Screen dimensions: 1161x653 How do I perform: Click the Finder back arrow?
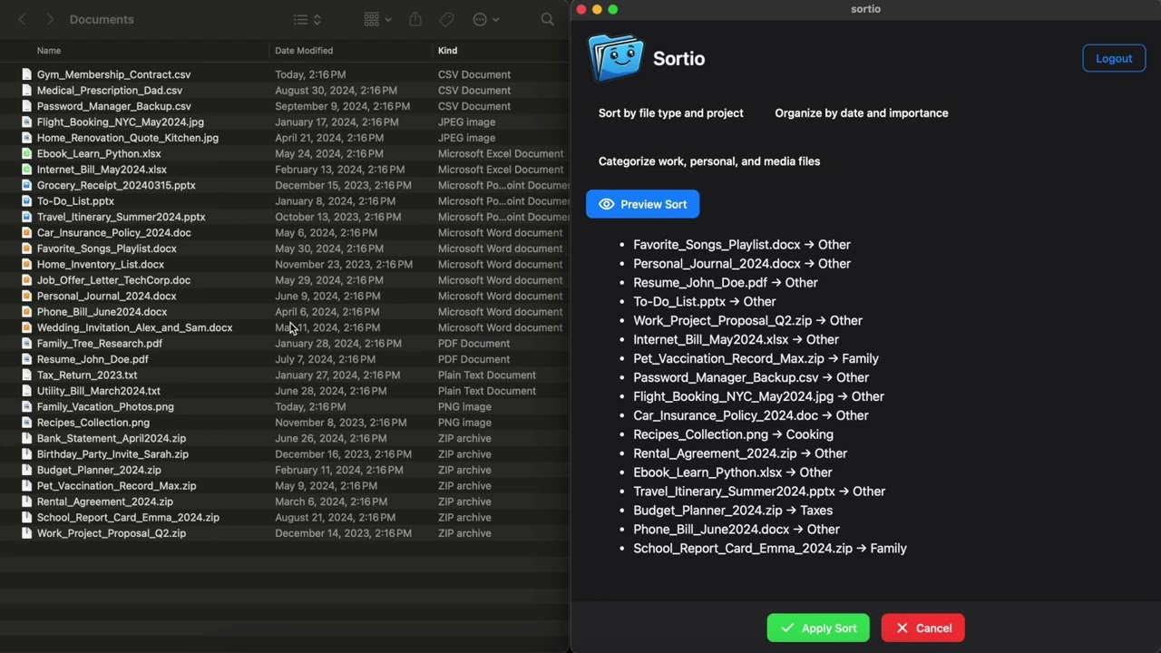[22, 19]
